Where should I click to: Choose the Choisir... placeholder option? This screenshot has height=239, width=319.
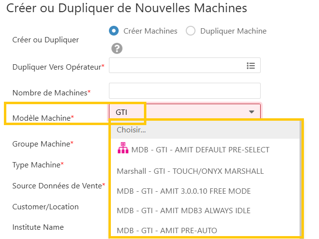point(205,130)
